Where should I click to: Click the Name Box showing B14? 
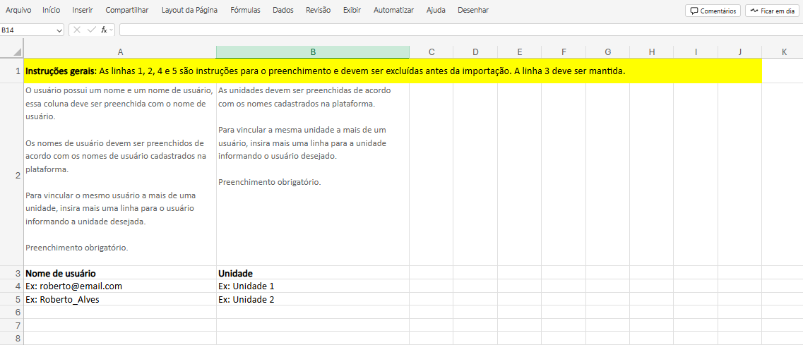click(x=28, y=30)
